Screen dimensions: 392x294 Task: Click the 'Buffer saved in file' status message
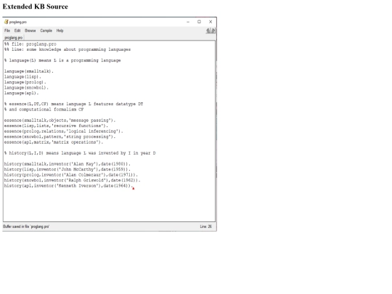[26, 226]
